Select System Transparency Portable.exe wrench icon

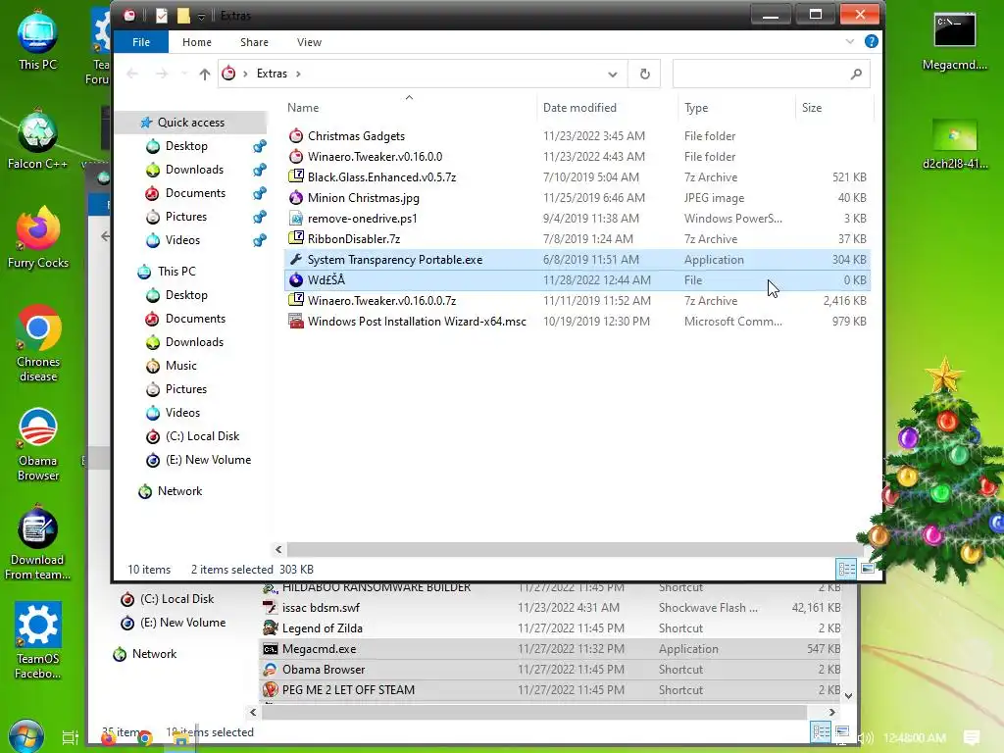click(296, 259)
